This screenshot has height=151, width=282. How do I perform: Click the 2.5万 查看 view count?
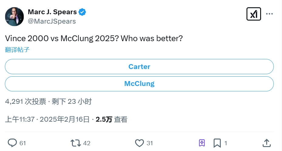point(111,119)
